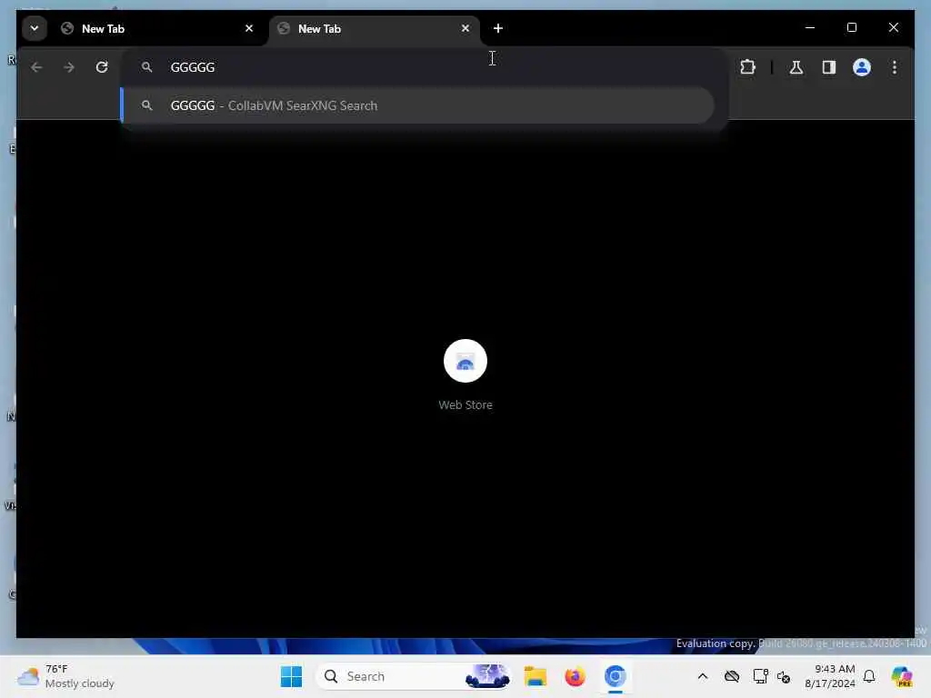931x698 pixels.
Task: Open the profile avatar menu
Action: (x=862, y=67)
